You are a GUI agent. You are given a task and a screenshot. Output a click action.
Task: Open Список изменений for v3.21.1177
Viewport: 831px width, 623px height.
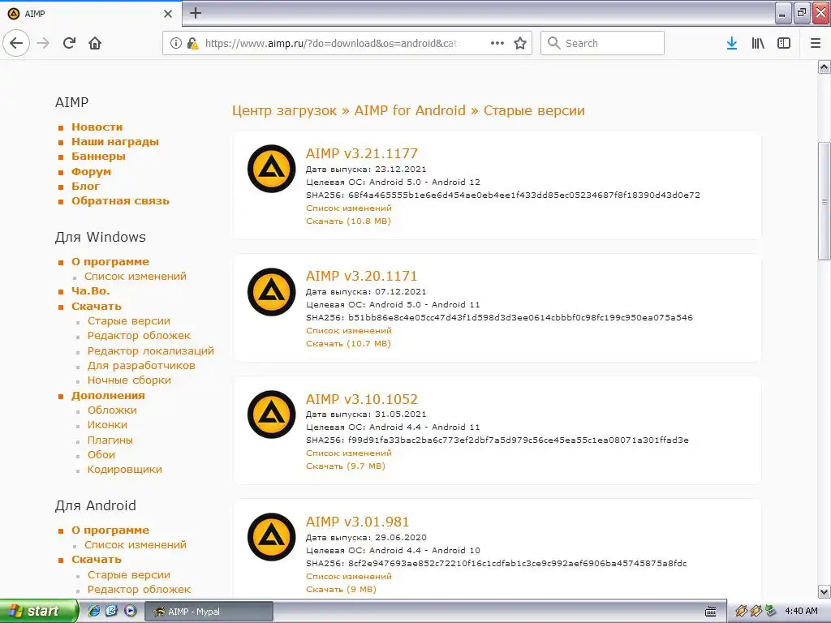click(x=349, y=208)
